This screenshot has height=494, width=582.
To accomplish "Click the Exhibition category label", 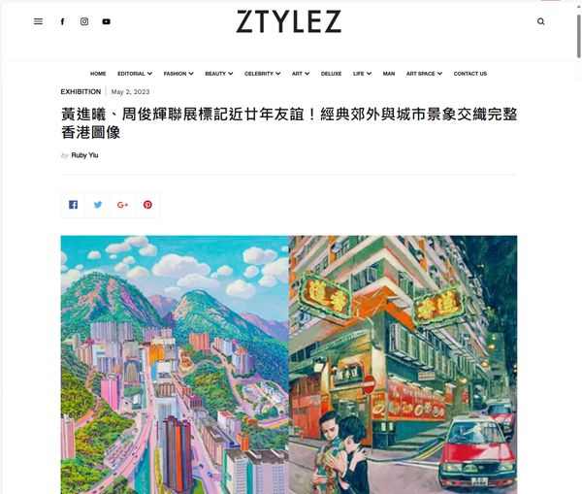I will 81,92.
